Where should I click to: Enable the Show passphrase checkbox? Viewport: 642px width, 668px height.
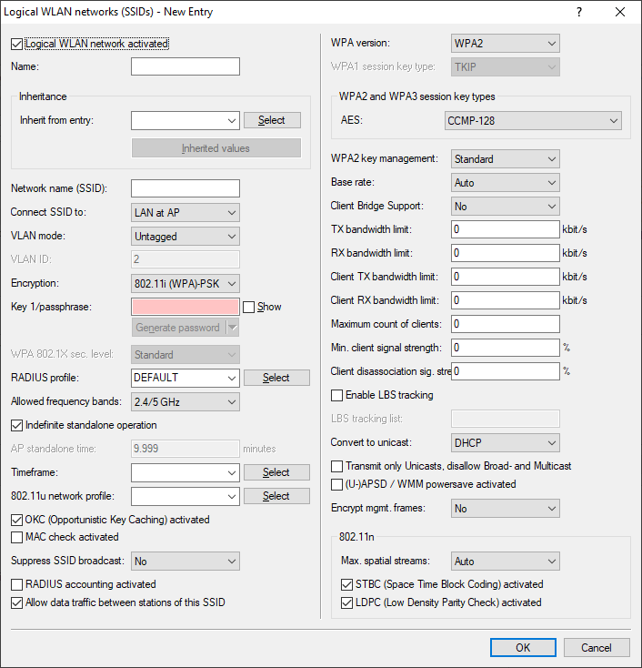249,308
